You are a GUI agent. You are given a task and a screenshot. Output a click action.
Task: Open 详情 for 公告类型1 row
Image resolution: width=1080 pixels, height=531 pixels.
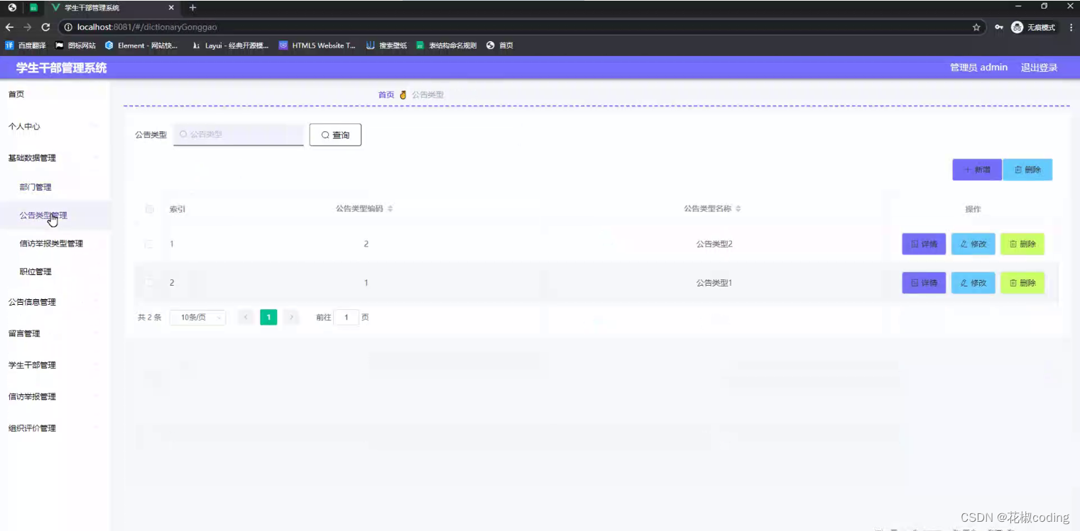pyautogui.click(x=924, y=283)
